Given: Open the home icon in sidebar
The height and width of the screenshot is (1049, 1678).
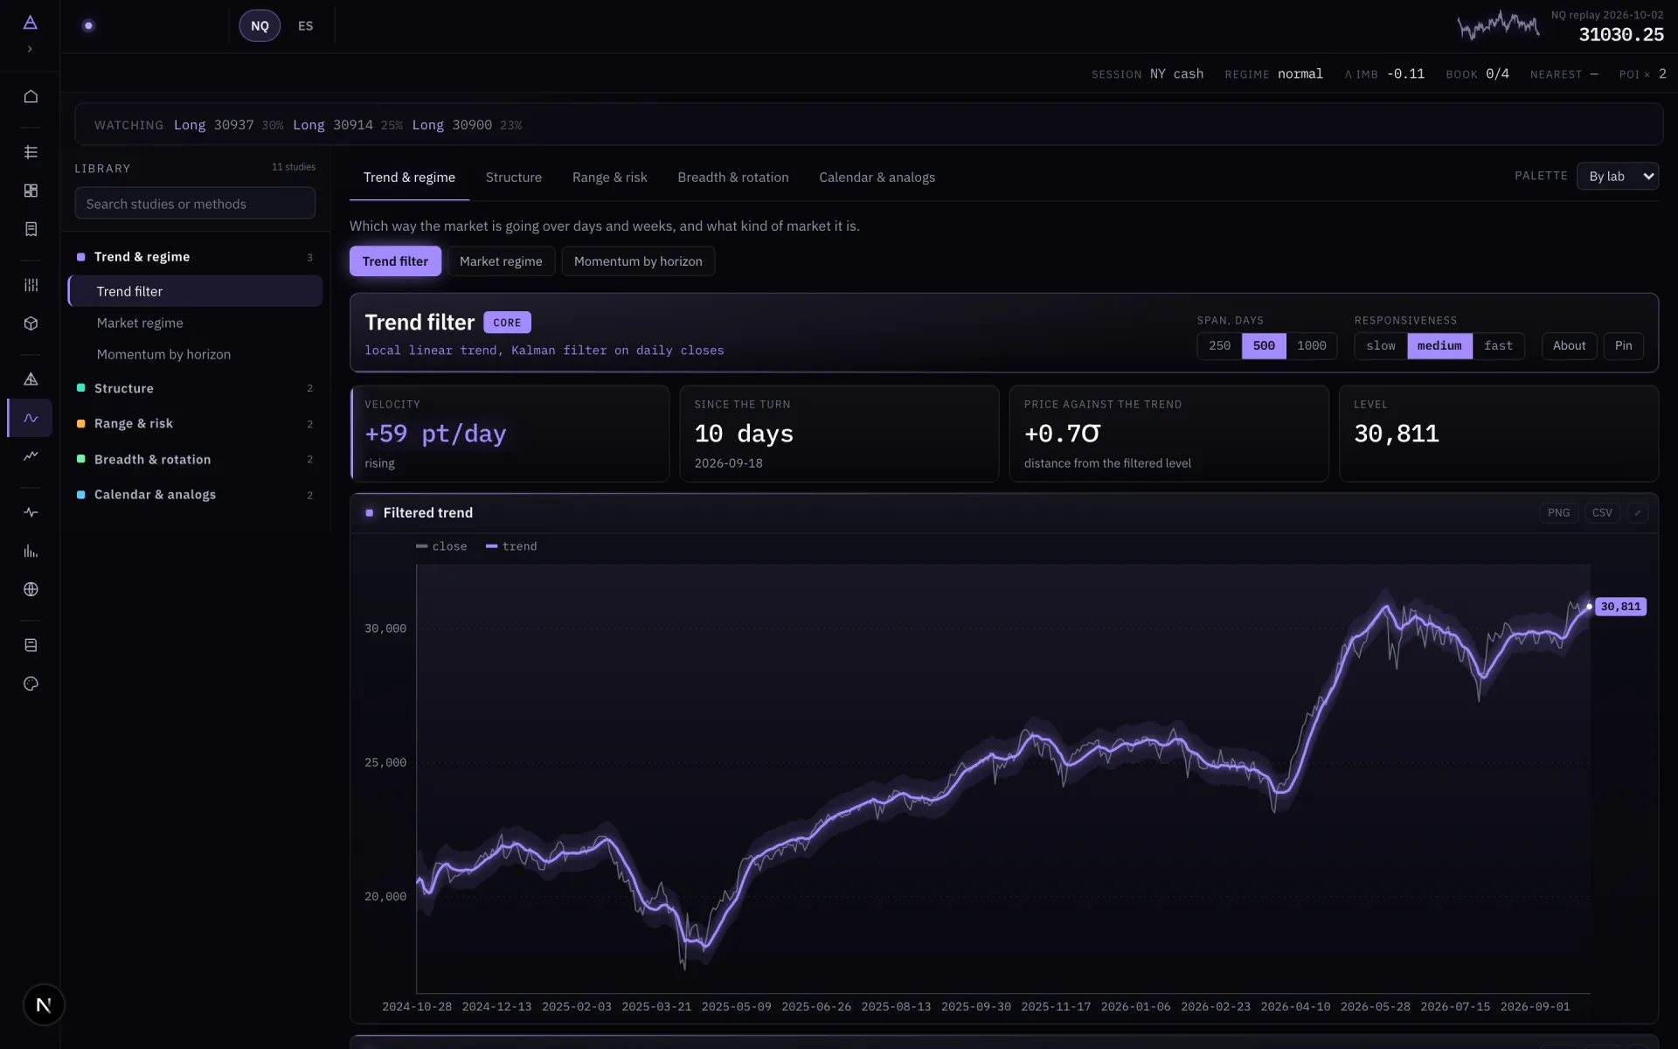Looking at the screenshot, I should click(x=31, y=96).
